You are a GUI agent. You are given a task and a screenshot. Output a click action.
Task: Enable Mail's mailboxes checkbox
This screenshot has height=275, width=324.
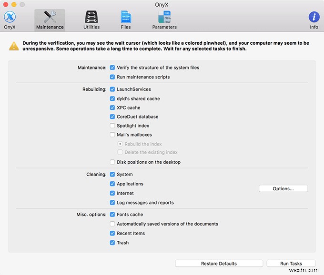point(112,135)
